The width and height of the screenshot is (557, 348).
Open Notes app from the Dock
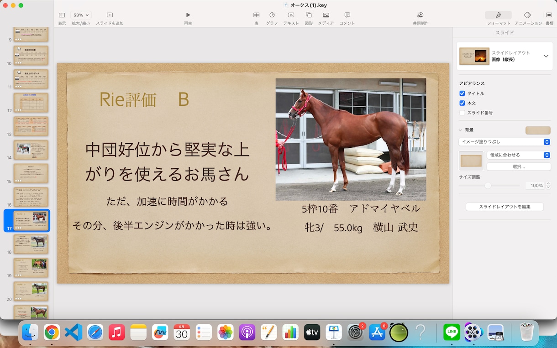tap(138, 332)
